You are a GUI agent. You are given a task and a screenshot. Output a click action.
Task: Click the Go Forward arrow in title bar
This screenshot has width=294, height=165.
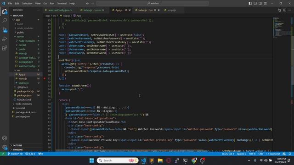pos(93,3)
